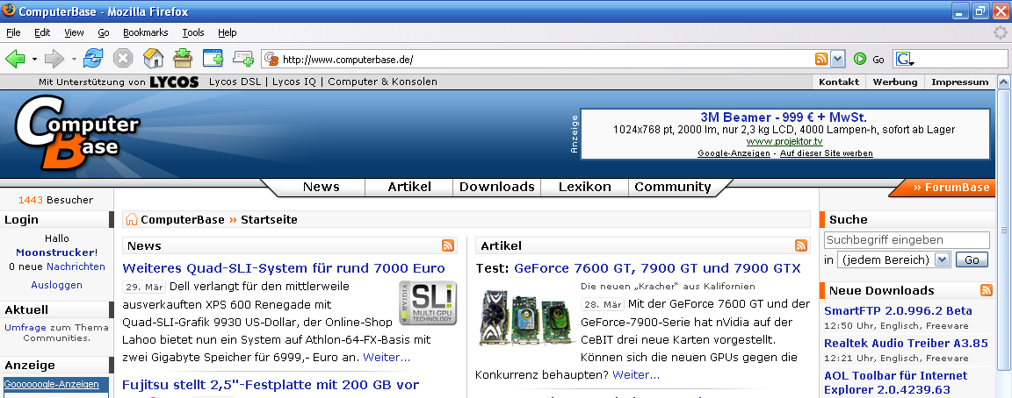Click the RSS feed icon in the address bar

tap(821, 60)
